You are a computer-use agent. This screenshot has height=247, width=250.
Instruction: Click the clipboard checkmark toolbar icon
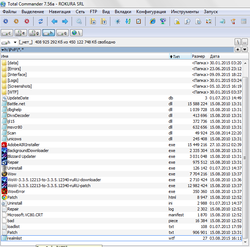tap(139, 21)
